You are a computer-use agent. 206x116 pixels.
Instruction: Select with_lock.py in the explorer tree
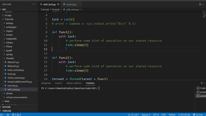(x=14, y=90)
